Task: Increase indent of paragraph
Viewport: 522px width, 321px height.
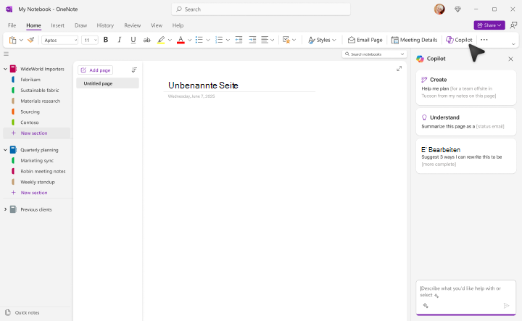Action: 253,40
